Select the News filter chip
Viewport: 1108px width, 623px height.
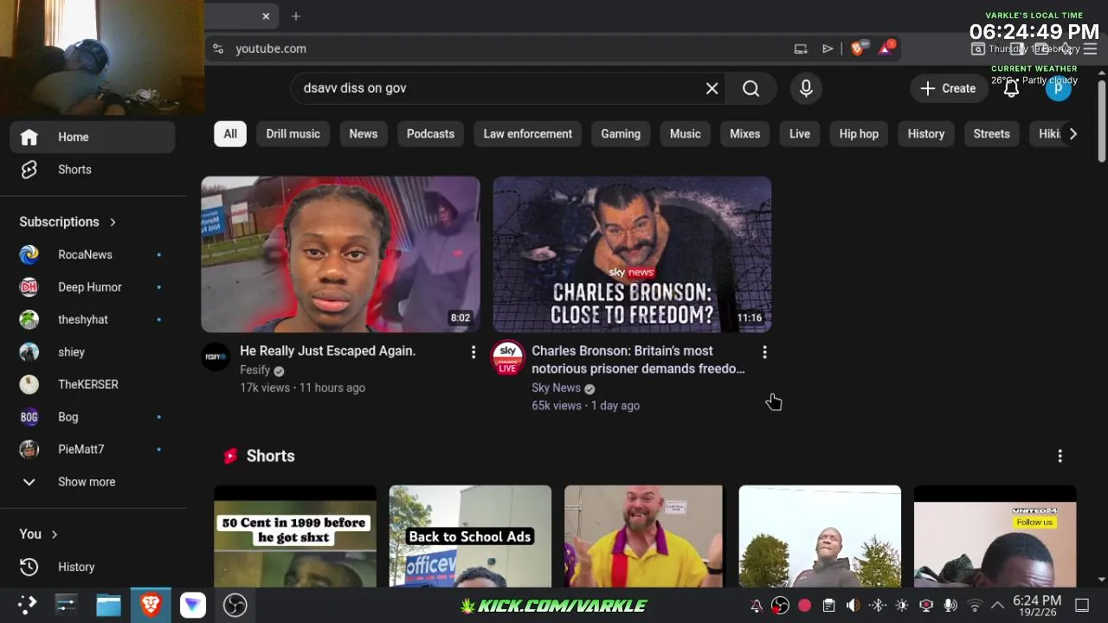point(363,134)
